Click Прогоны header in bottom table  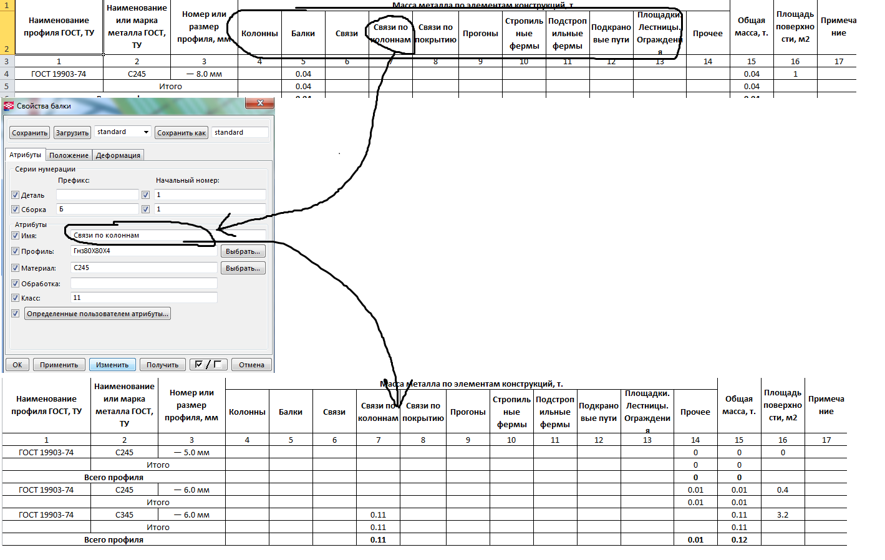coord(468,412)
